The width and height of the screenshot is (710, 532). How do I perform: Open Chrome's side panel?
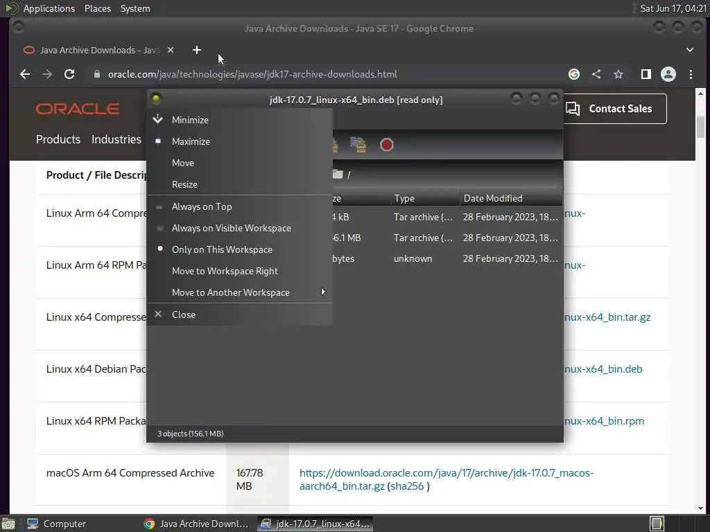tap(646, 74)
